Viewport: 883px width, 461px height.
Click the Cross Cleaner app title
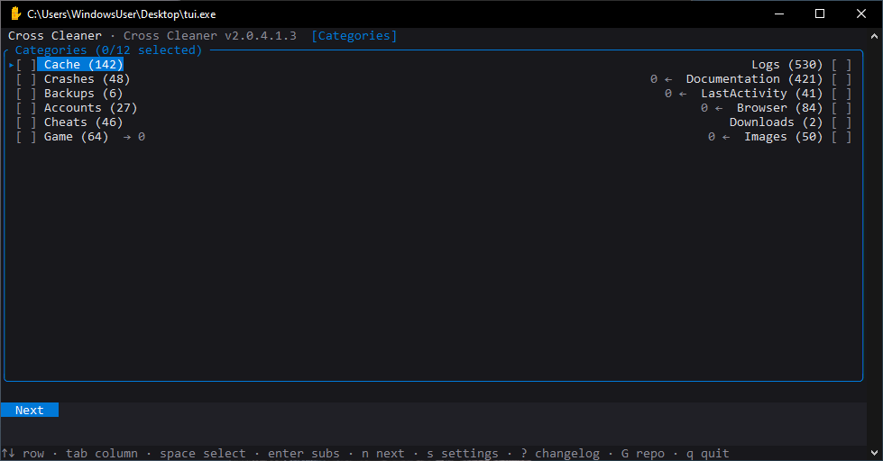point(55,36)
